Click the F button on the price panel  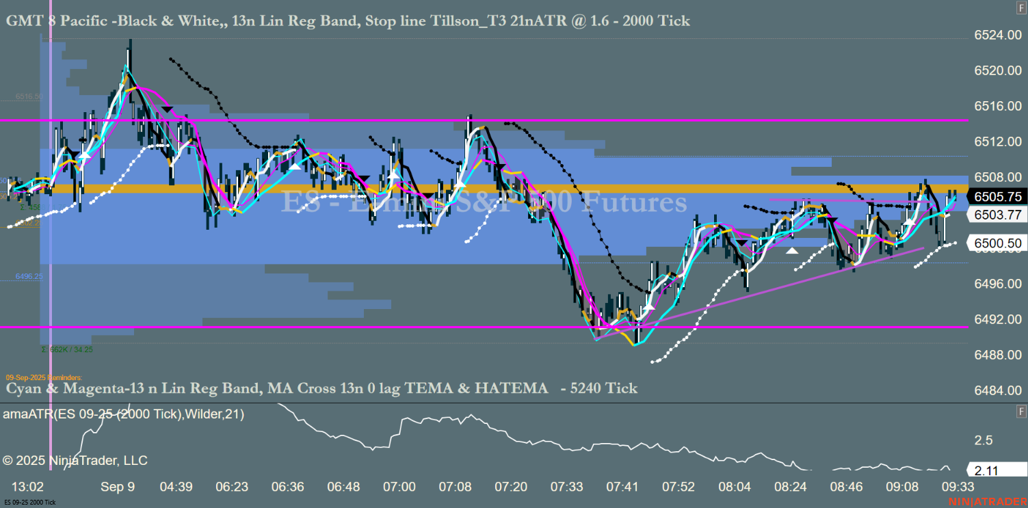[x=1022, y=7]
